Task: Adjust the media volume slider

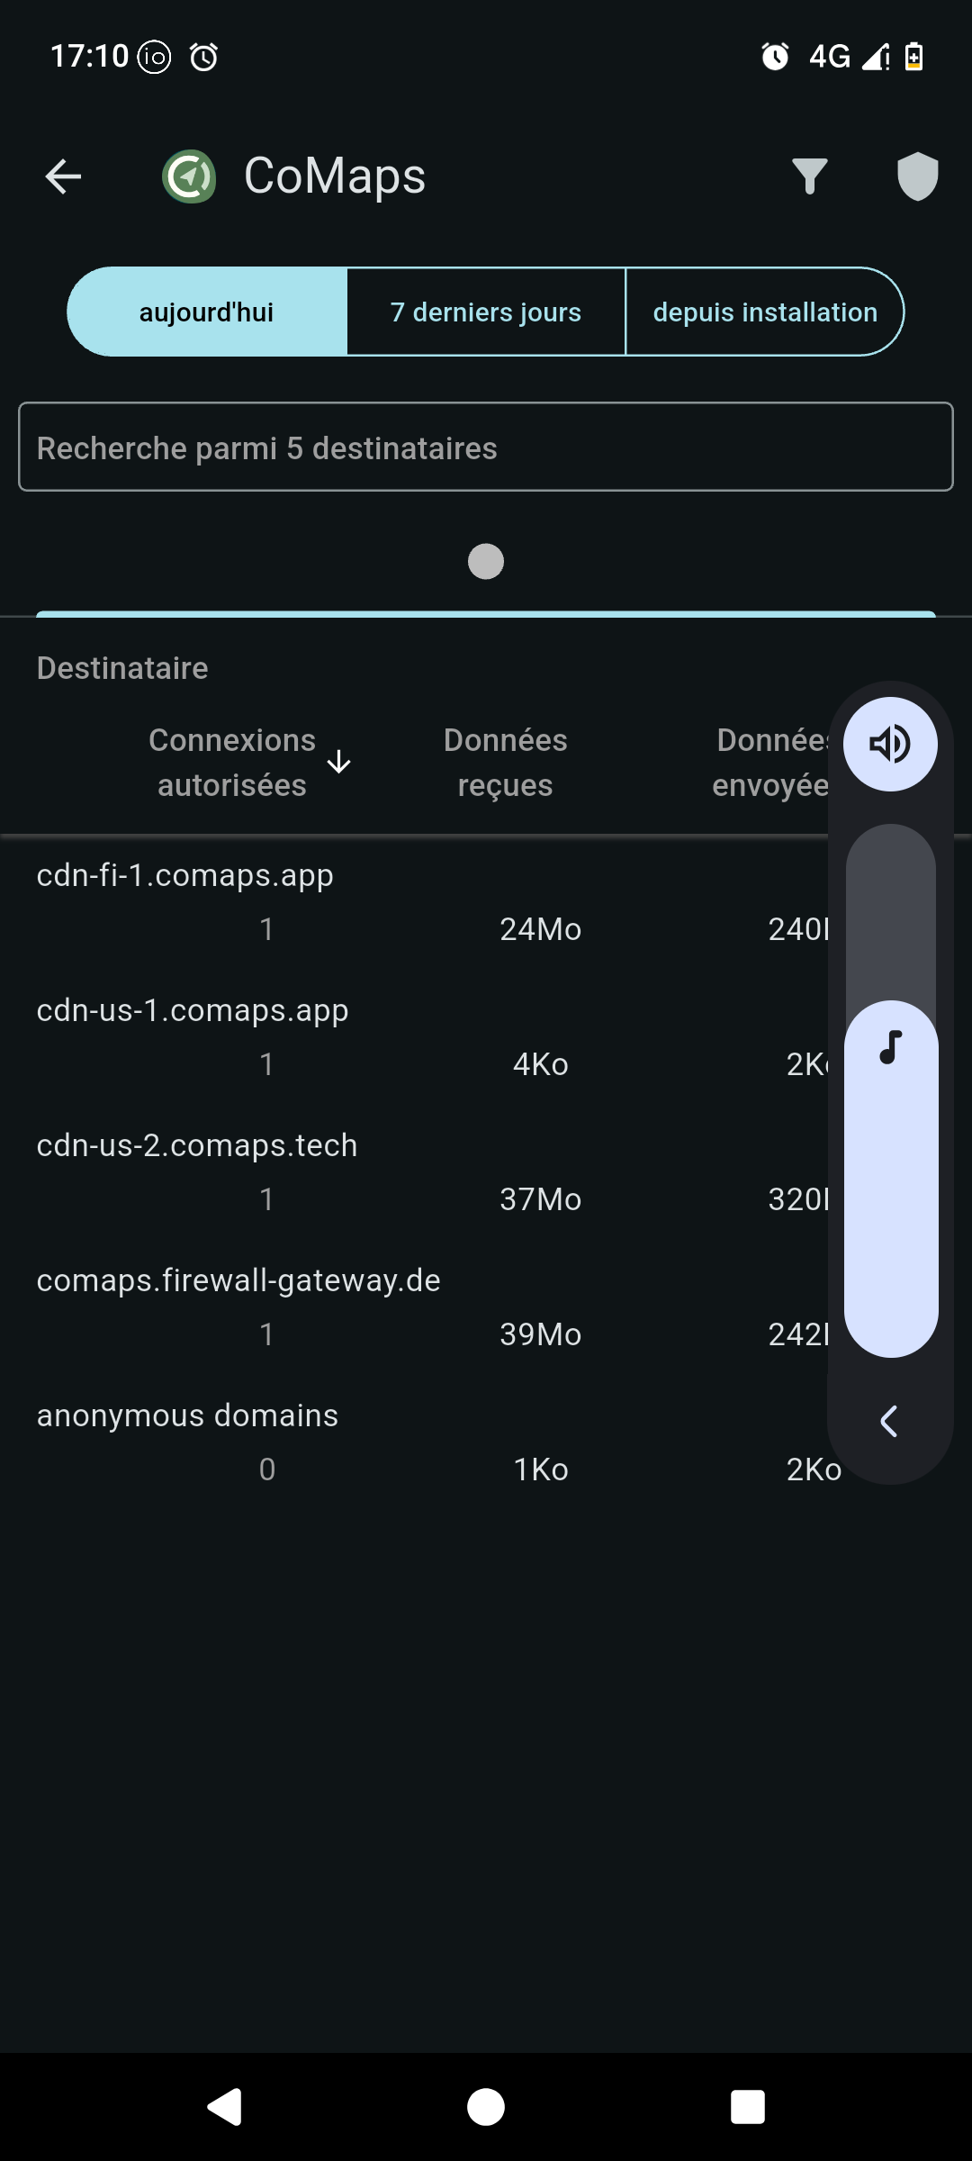Action: pos(890,1171)
